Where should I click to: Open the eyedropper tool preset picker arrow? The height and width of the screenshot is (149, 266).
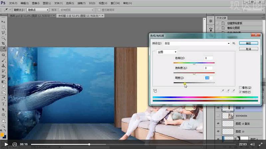point(10,10)
